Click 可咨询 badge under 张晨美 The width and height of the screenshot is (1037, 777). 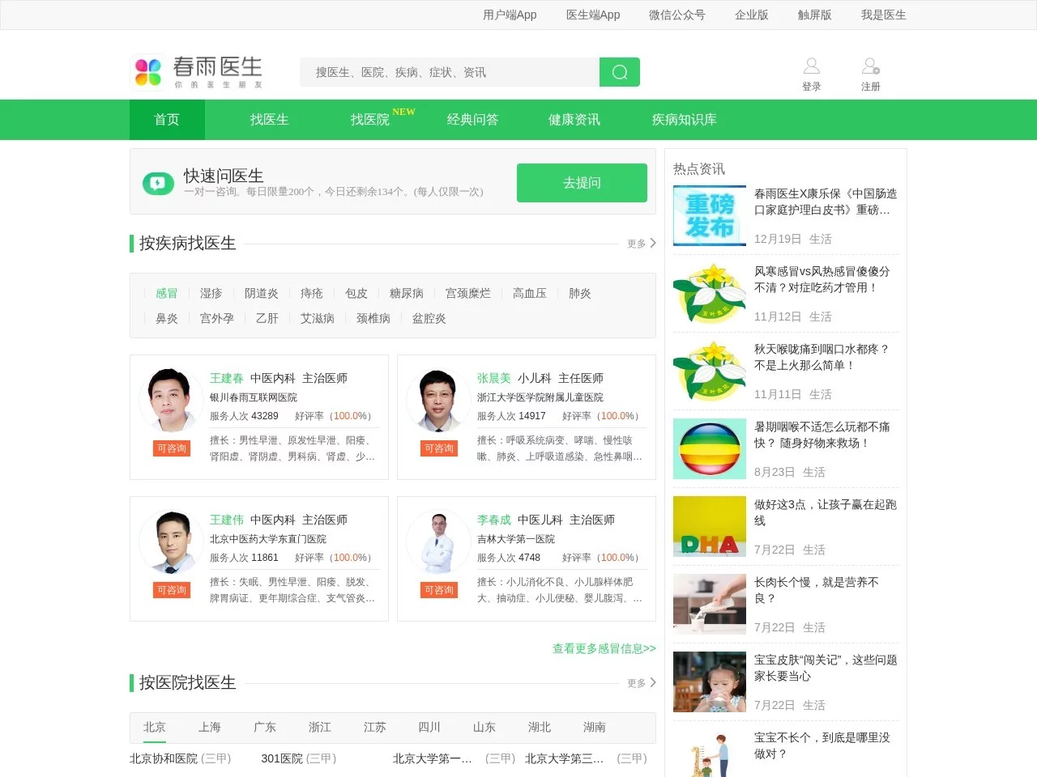coord(439,448)
